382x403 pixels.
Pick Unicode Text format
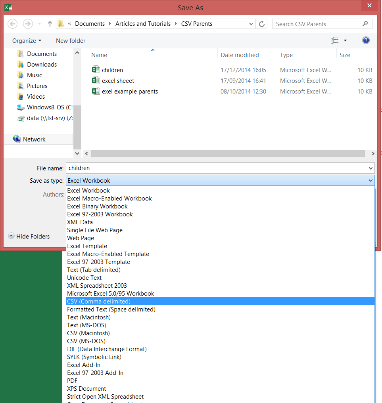pos(220,277)
